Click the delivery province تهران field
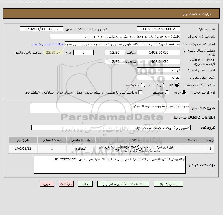 (x=159, y=70)
